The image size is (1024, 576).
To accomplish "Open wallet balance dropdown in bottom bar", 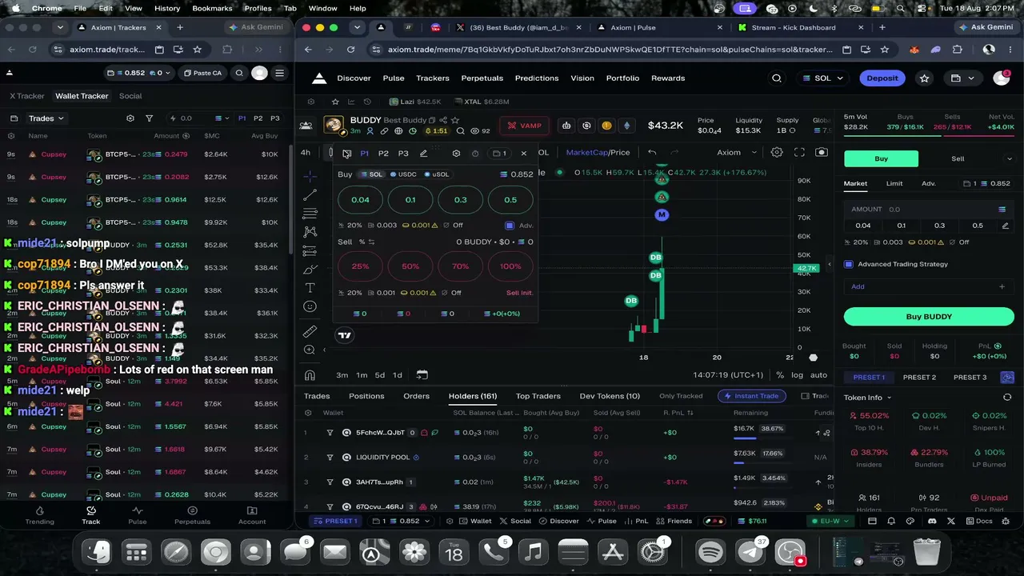I will pyautogui.click(x=402, y=521).
